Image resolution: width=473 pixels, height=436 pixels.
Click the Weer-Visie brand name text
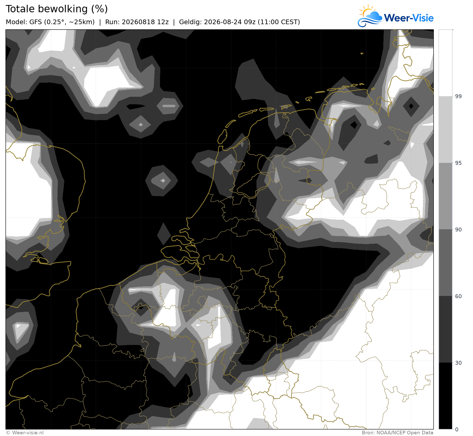tap(409, 18)
